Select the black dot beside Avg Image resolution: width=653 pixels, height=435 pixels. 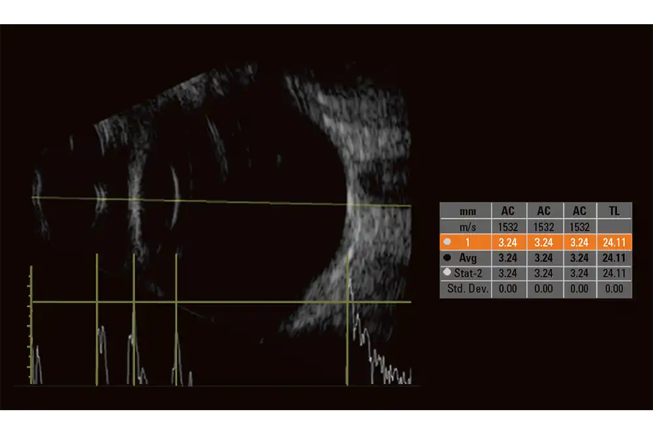point(447,258)
